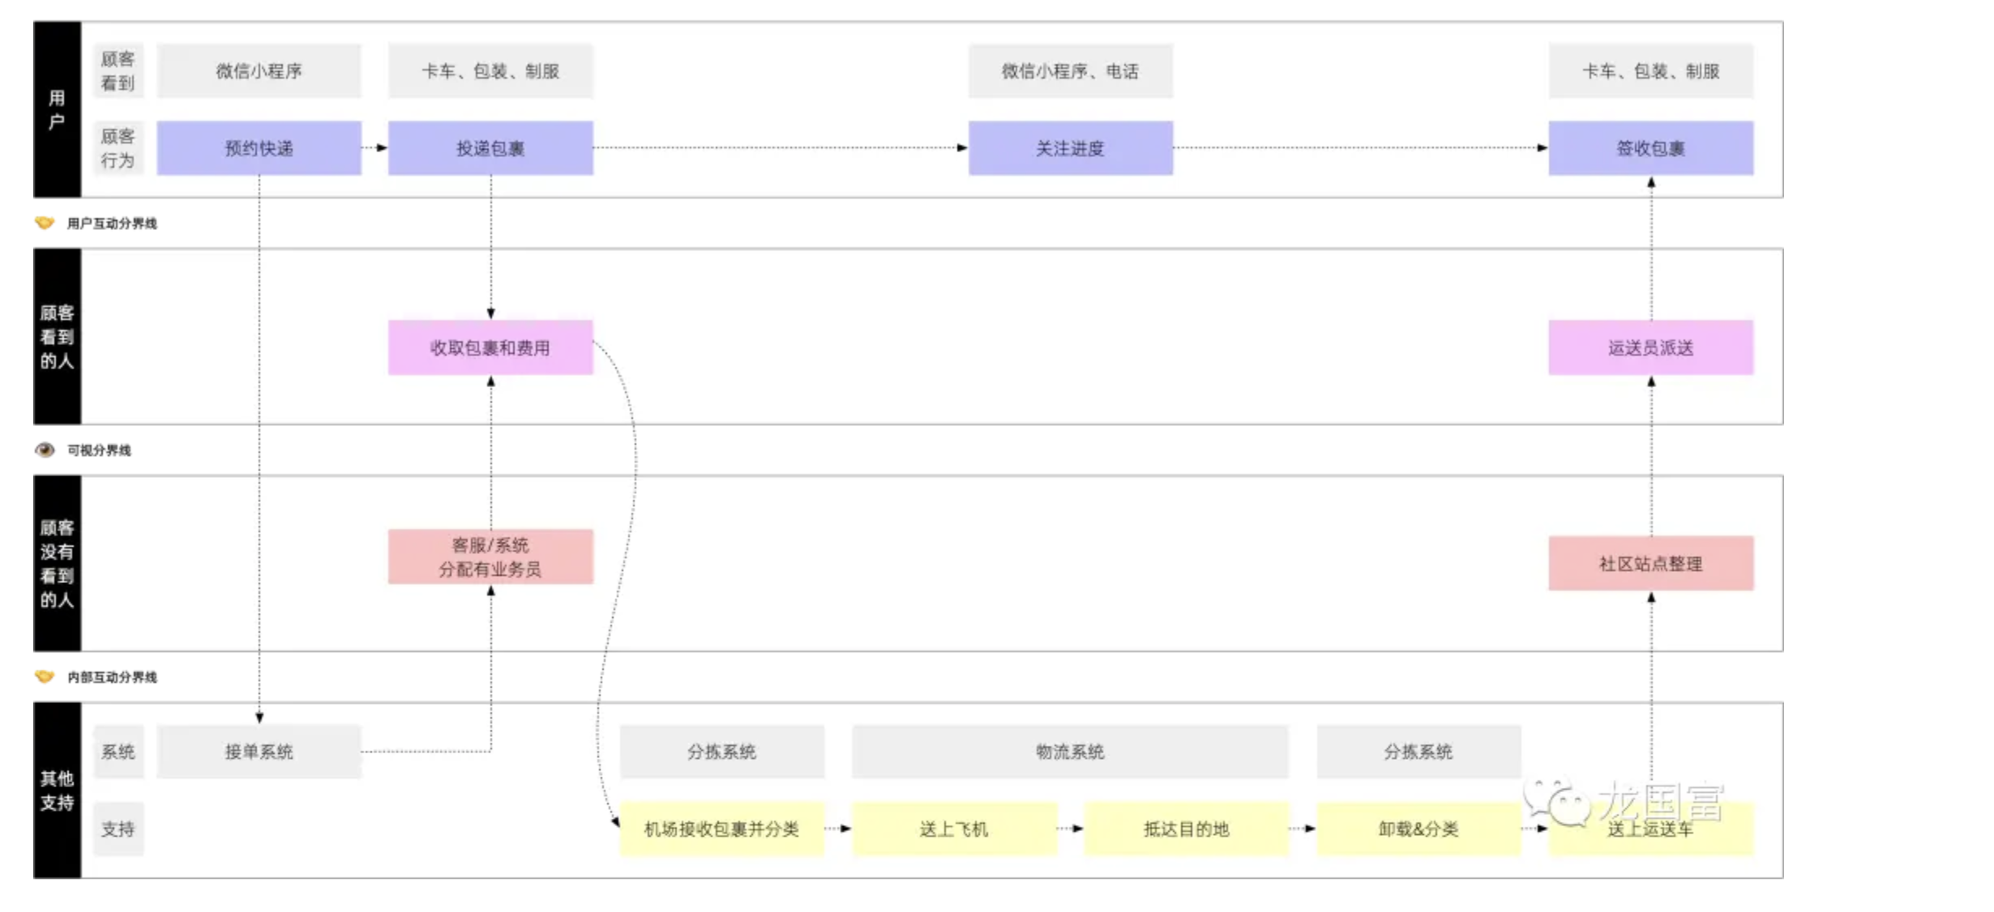Screen dimensions: 1994x912
Task: Click the handshake icon beside 内部互动分界线
Action: point(45,676)
